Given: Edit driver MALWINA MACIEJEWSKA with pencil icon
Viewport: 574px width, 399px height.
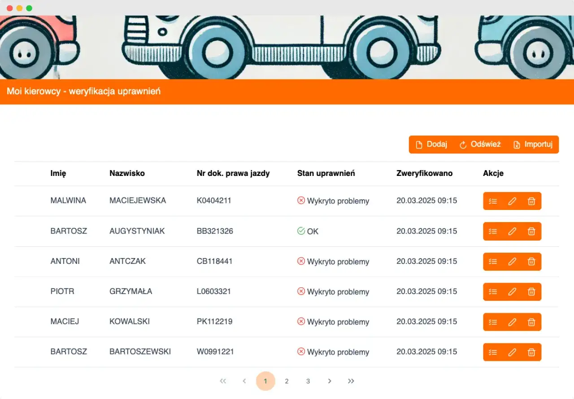Looking at the screenshot, I should click(512, 201).
